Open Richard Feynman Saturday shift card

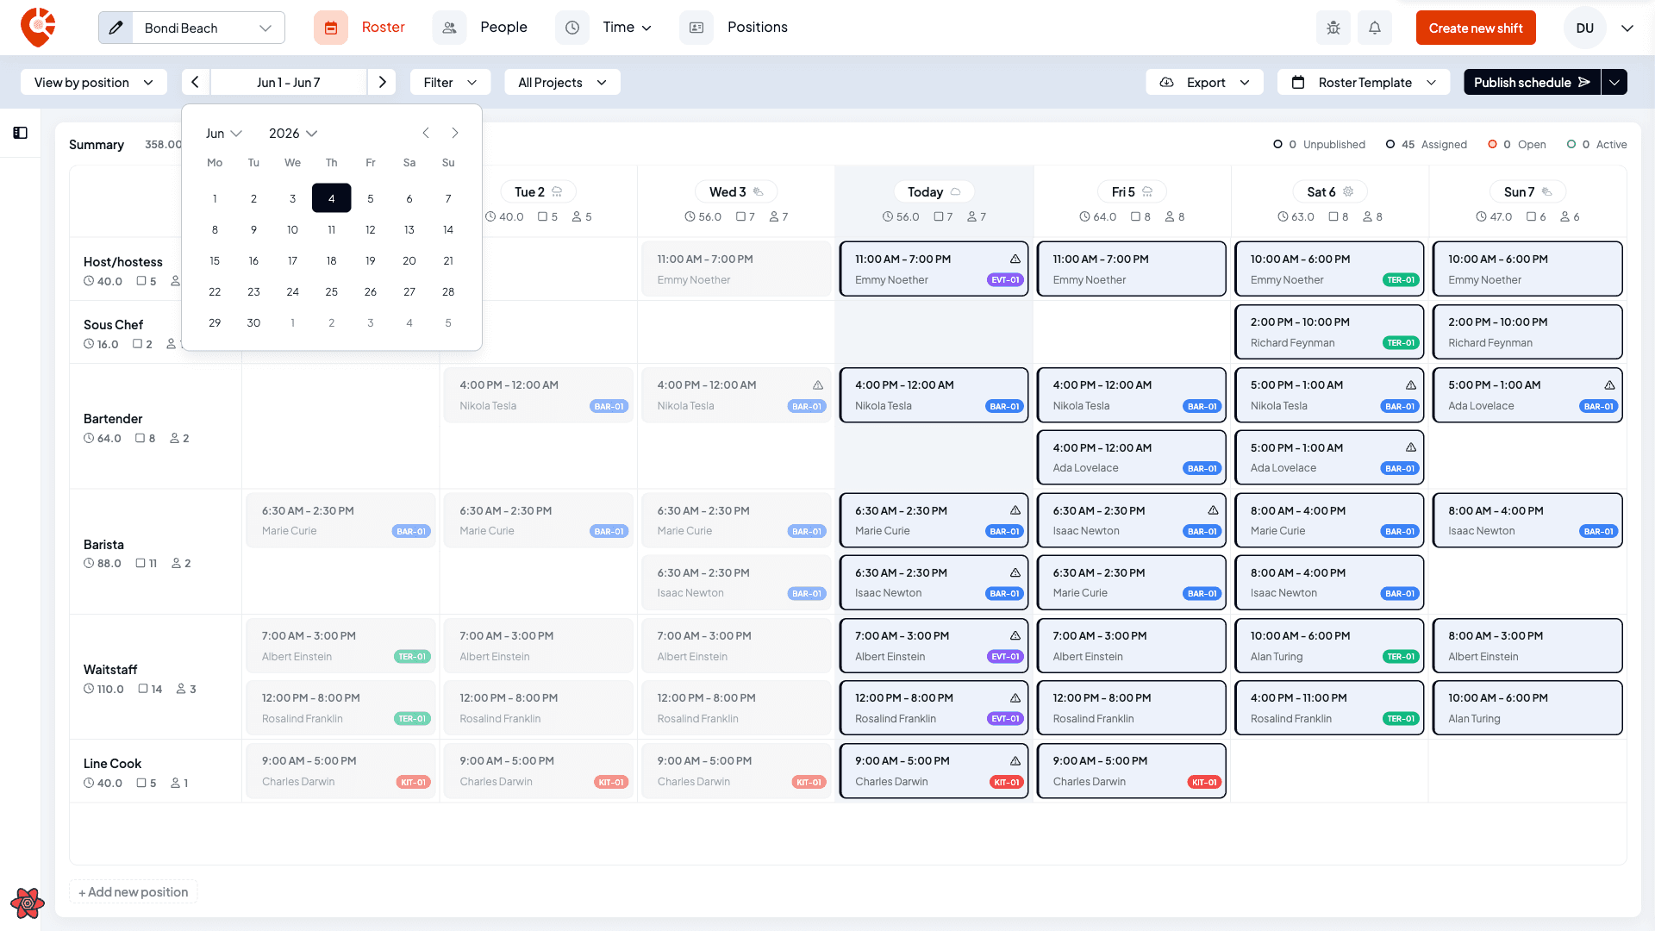point(1329,332)
